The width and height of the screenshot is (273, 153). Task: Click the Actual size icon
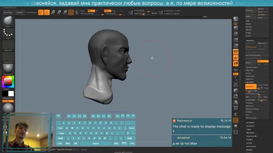(x=236, y=40)
